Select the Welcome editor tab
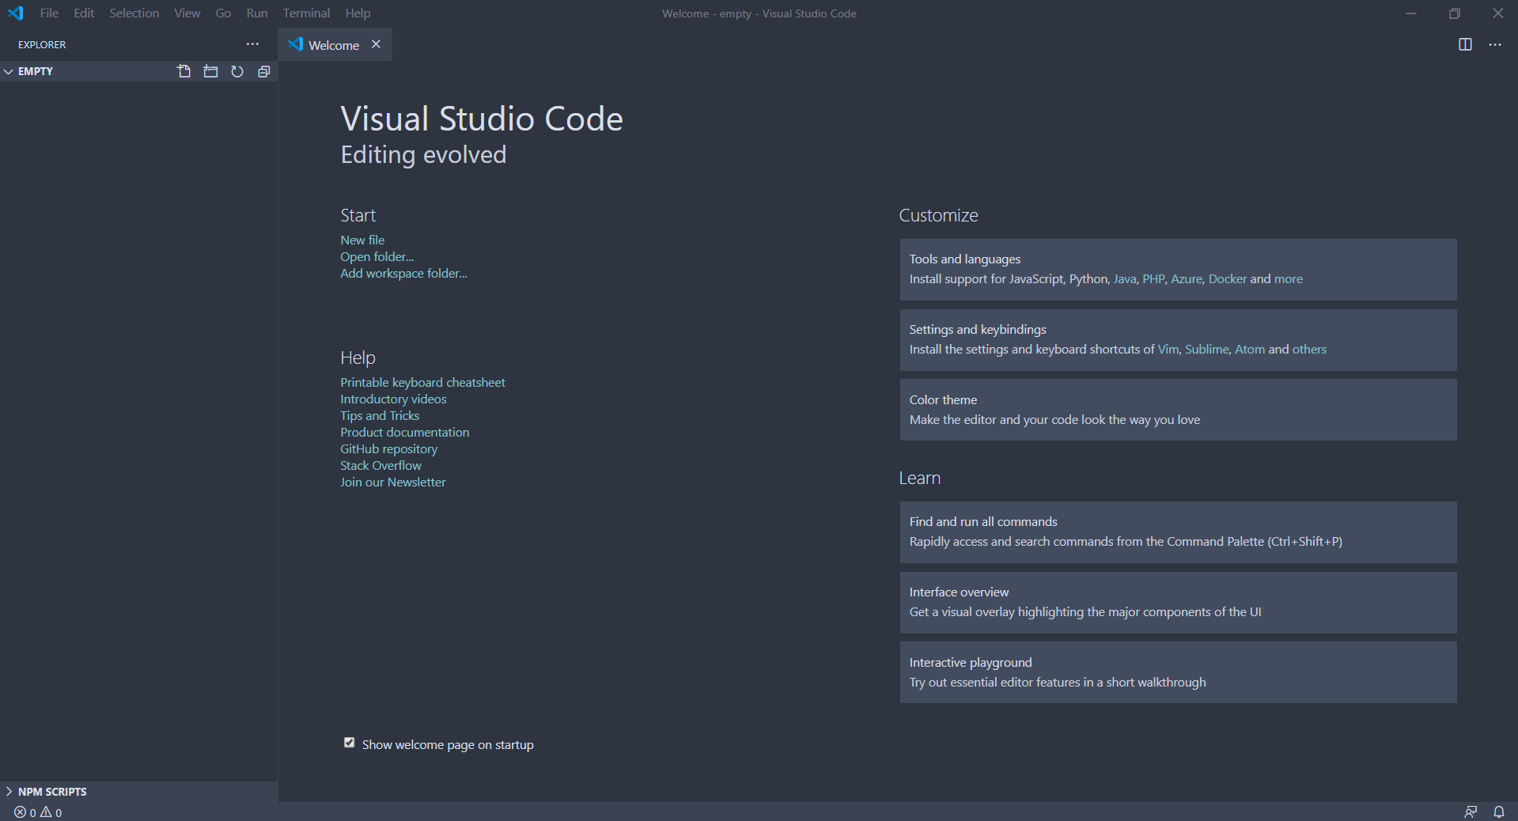This screenshot has height=821, width=1518. 334,45
